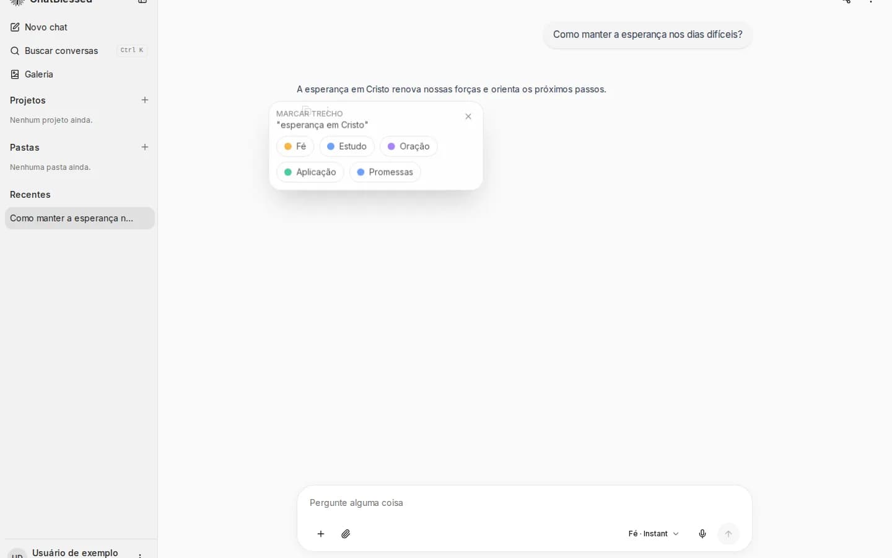892x558 pixels.
Task: Click the Ctrl K shortcut badge
Action: 132,50
